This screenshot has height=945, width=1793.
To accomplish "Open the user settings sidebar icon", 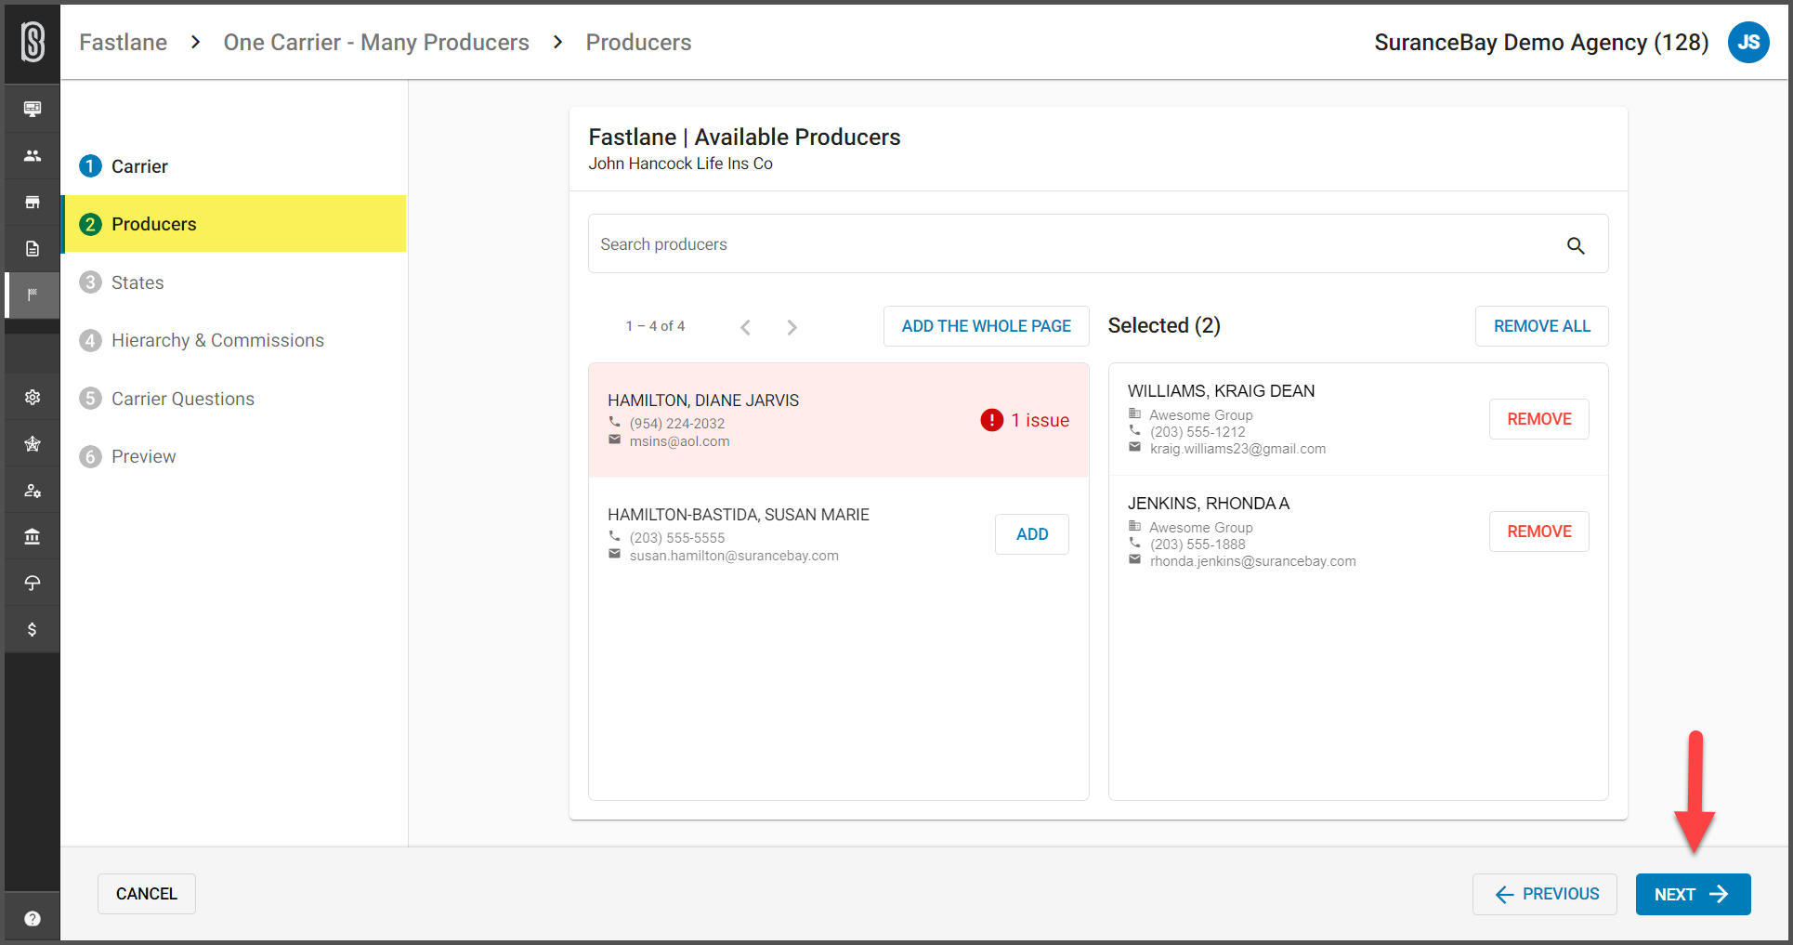I will (33, 490).
